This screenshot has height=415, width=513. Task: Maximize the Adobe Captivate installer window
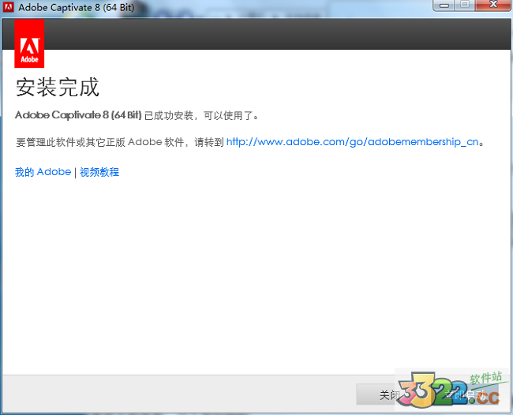point(465,5)
